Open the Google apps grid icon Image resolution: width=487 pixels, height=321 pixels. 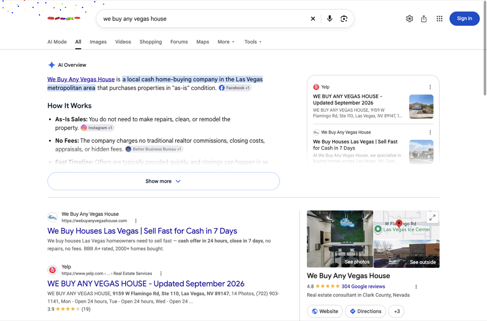tap(439, 19)
